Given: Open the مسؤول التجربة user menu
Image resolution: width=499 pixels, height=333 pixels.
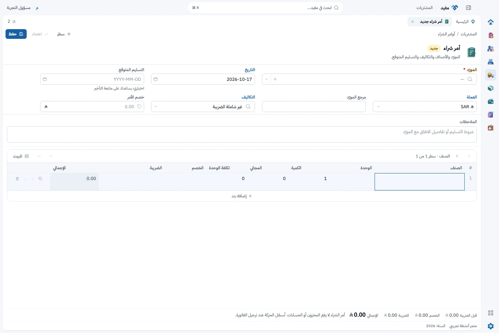Looking at the screenshot, I should click(22, 8).
